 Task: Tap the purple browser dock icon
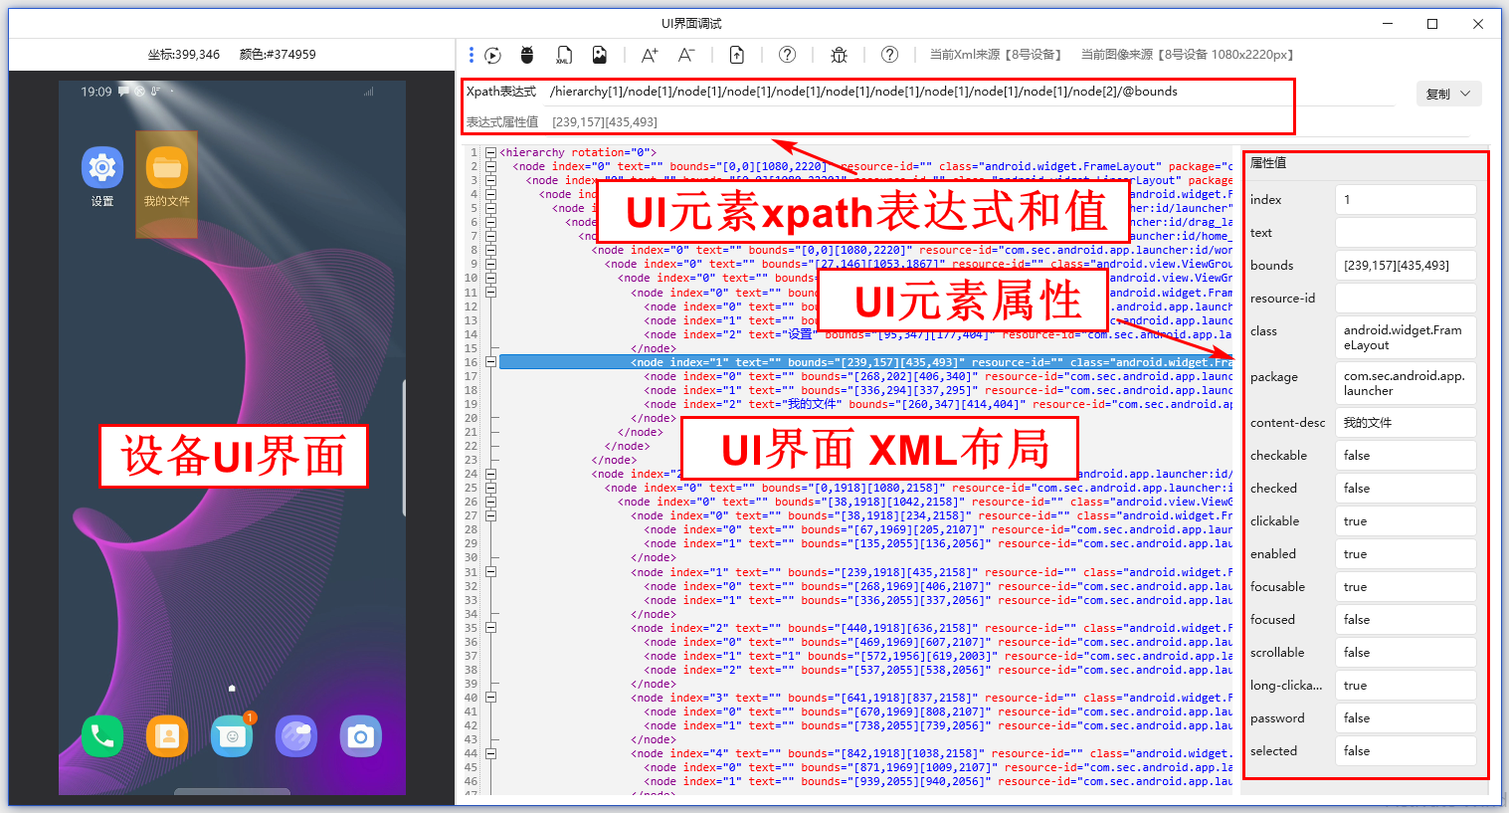point(296,736)
